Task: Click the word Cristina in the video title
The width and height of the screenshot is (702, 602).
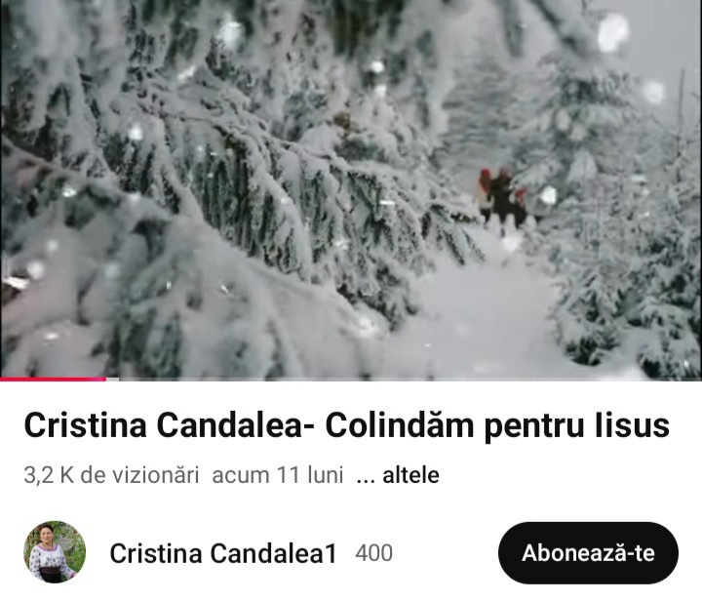Action: [85, 425]
